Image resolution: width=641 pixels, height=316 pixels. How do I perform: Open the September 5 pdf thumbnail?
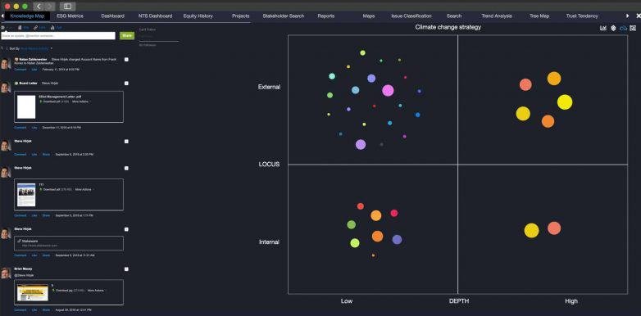tap(26, 195)
